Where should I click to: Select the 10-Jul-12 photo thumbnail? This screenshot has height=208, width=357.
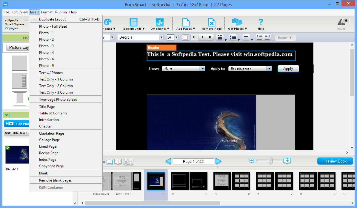click(17, 155)
